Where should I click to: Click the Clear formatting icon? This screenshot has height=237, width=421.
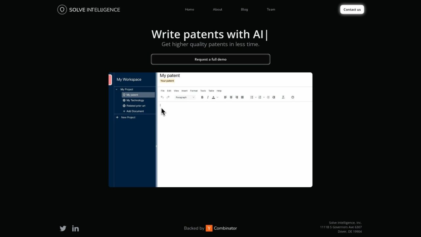tap(283, 97)
